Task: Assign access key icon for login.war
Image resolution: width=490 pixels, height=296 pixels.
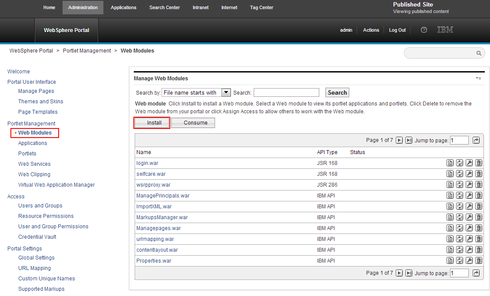Action: coord(469,163)
